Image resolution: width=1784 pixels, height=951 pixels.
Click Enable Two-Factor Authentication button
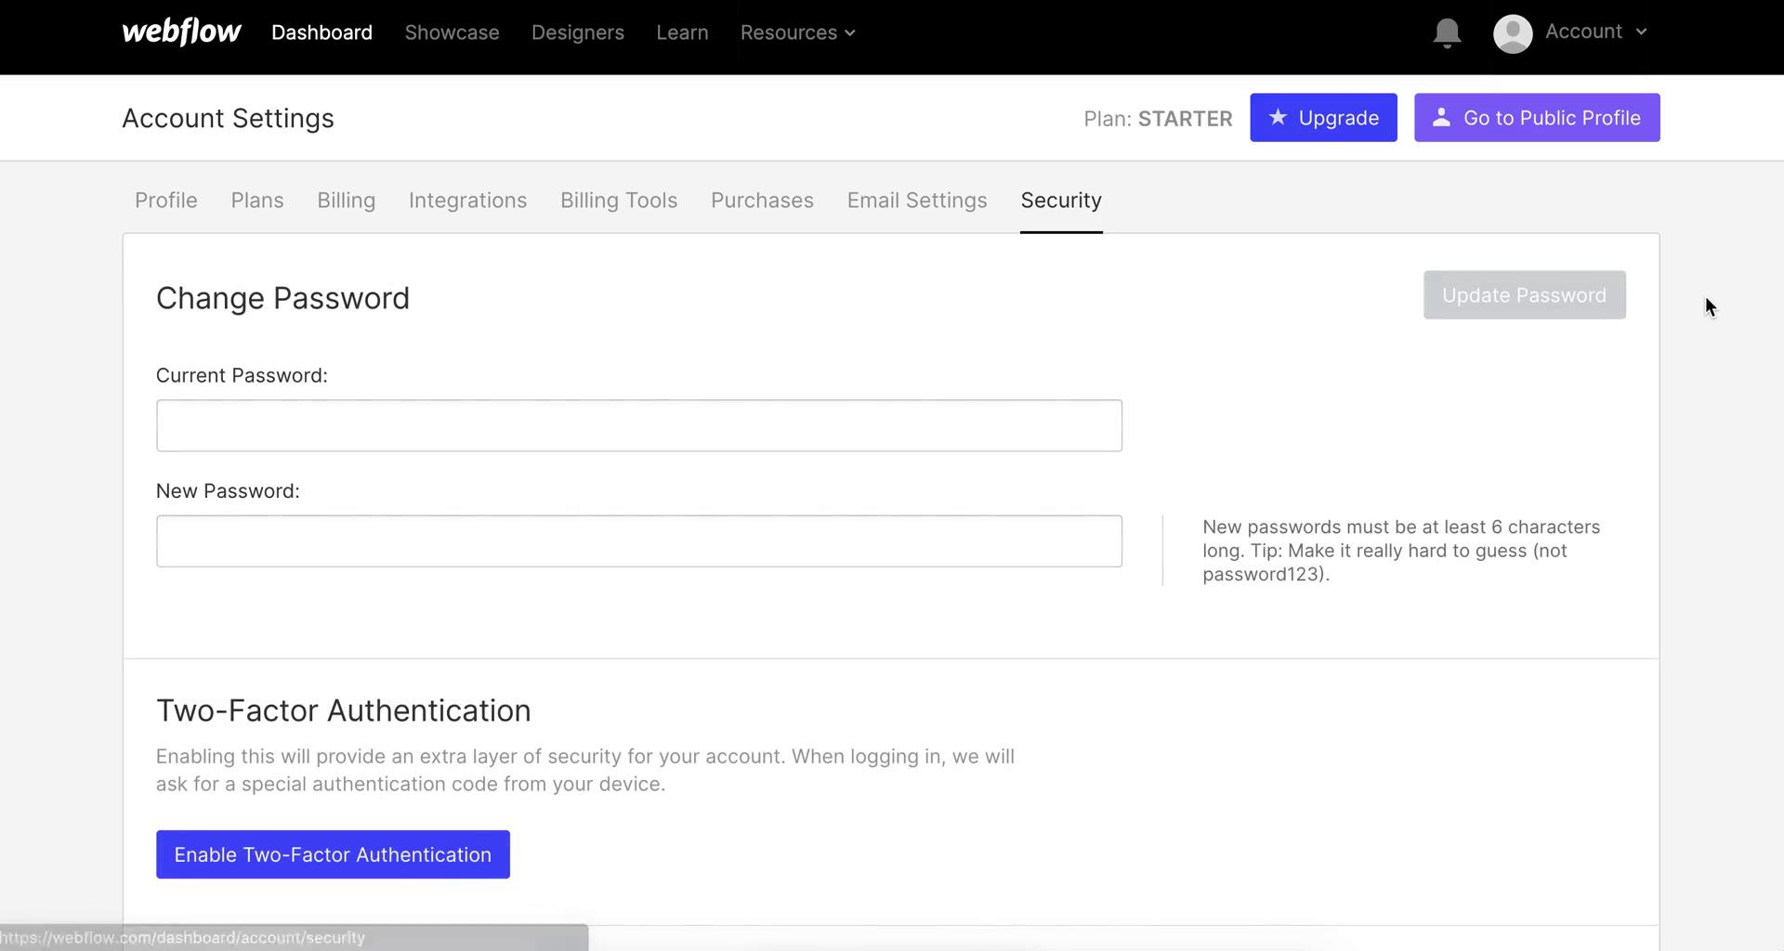click(x=333, y=854)
